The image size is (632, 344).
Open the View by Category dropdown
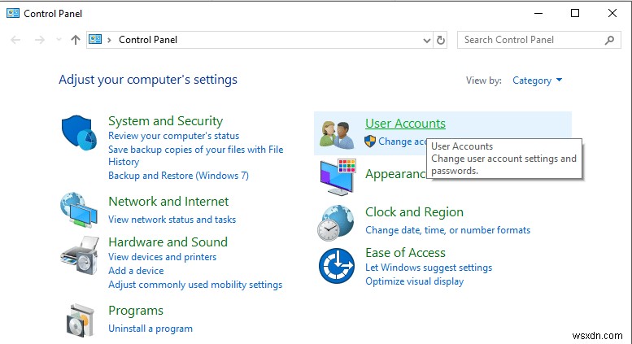point(537,81)
